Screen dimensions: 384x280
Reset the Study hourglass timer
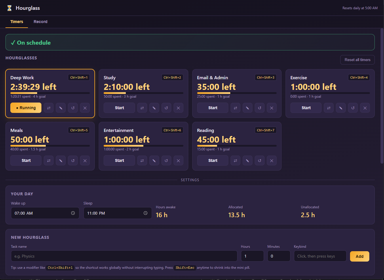pos(166,108)
